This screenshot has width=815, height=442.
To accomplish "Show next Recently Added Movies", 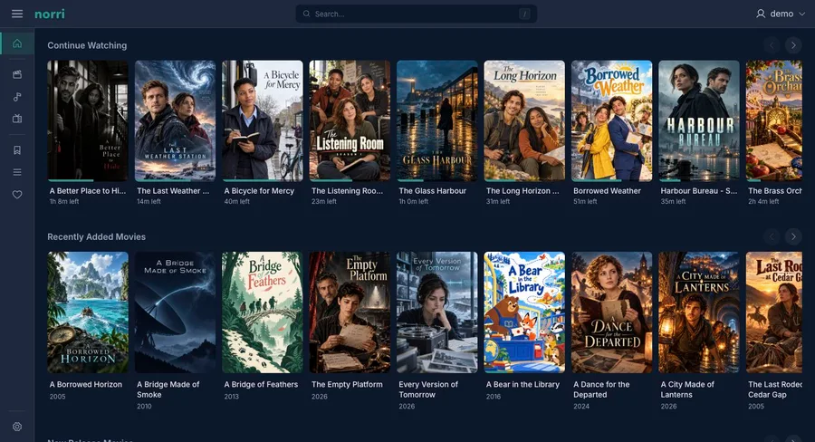I will click(x=793, y=236).
